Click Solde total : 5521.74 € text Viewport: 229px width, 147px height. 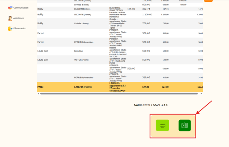tap(151, 105)
